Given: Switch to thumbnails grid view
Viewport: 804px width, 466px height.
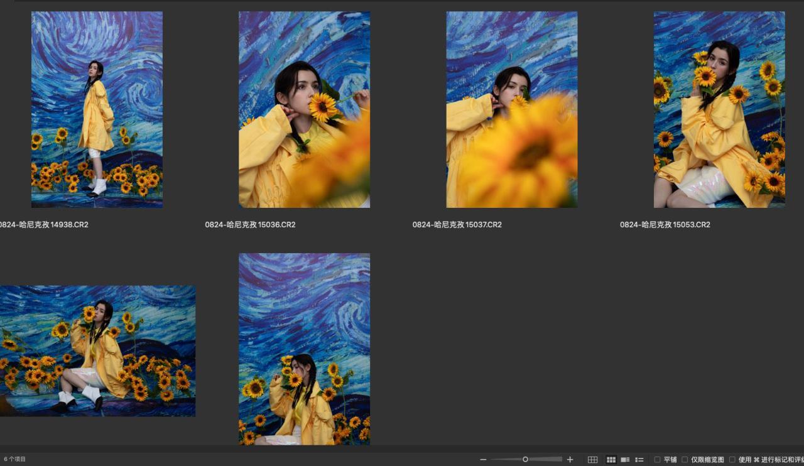Looking at the screenshot, I should [611, 460].
